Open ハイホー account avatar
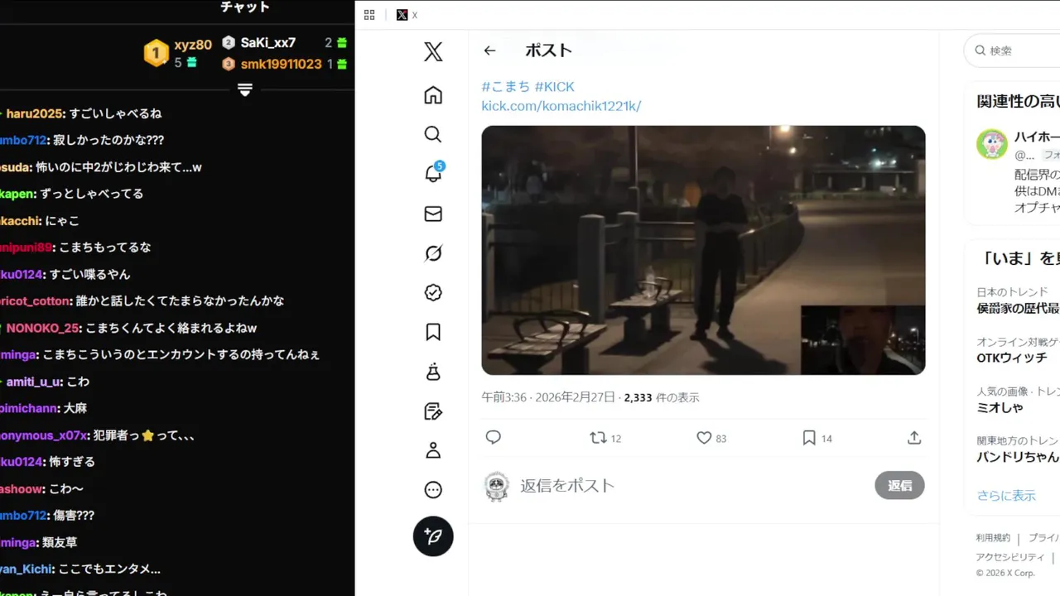This screenshot has width=1060, height=596. pyautogui.click(x=992, y=144)
